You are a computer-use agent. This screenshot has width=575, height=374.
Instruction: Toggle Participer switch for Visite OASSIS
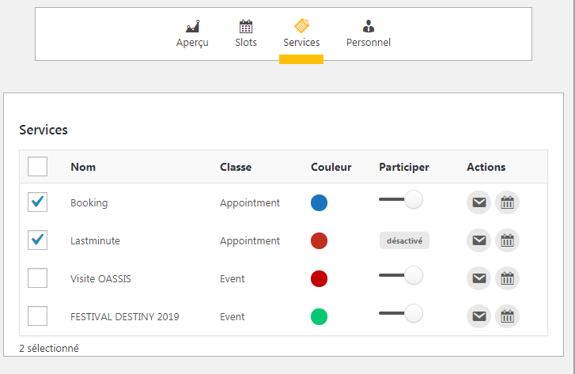pyautogui.click(x=401, y=275)
